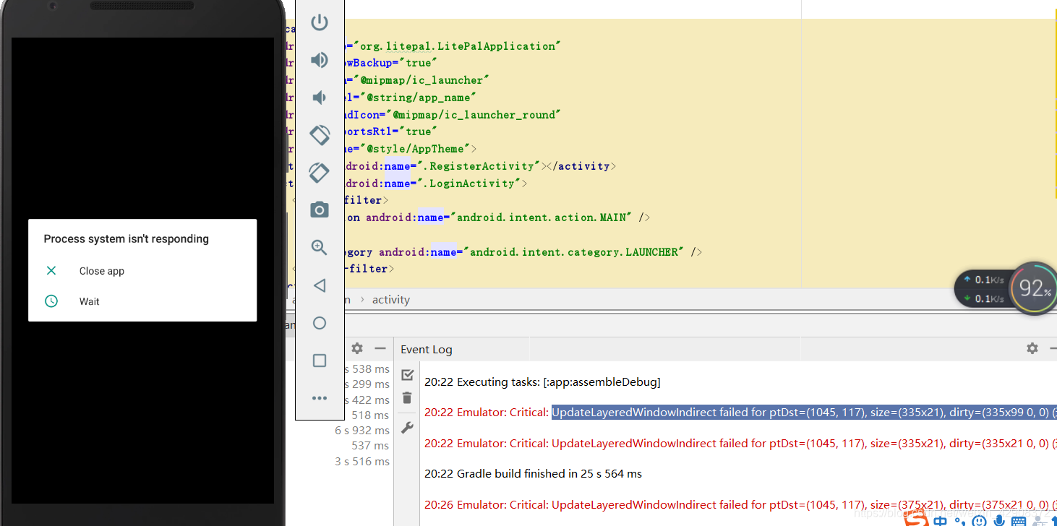Toggle mark-all-as-read checkmark in Event Log
The height and width of the screenshot is (526, 1057).
tap(407, 374)
